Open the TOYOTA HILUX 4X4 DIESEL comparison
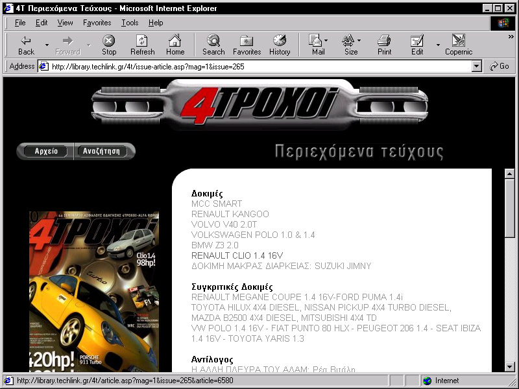Screen dimensions: 519x389 coord(321,312)
